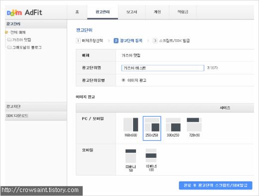Choose the 250x250 ad size thumbnail
This screenshot has height=196, width=259.
[x=152, y=128]
